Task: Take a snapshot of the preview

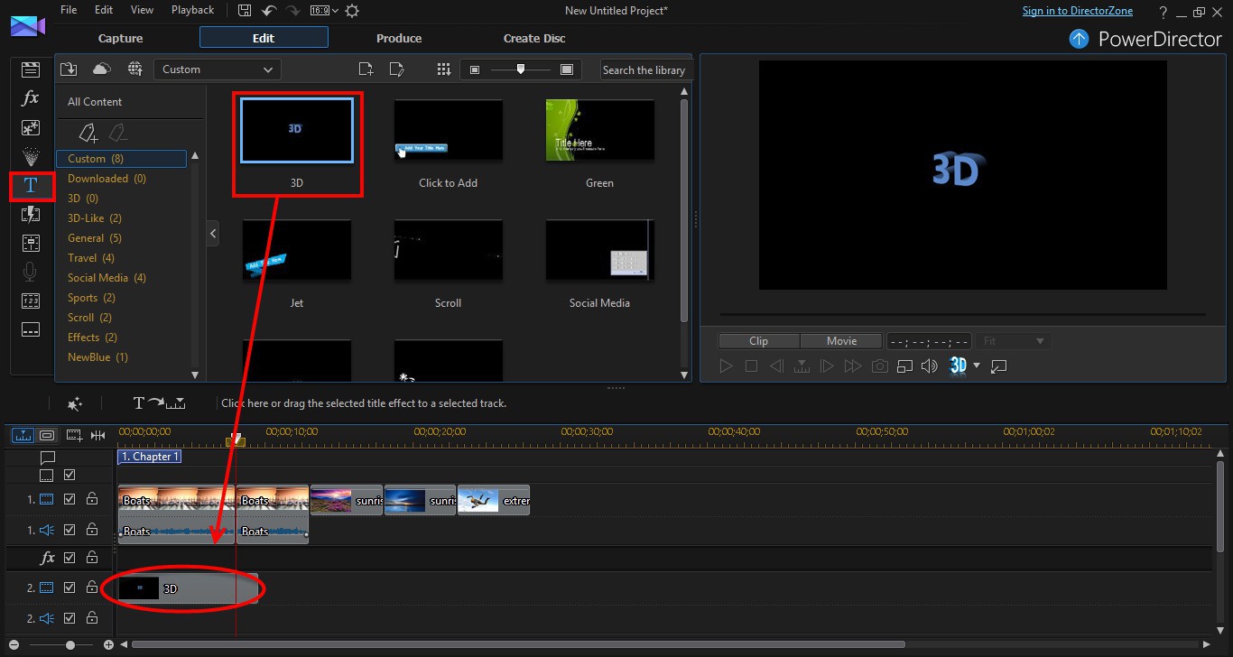Action: point(879,366)
